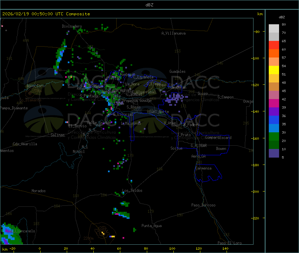This screenshot has width=299, height=253.
Task: Click the '140' tick on the horizontal km axis
Action: (x=225, y=248)
